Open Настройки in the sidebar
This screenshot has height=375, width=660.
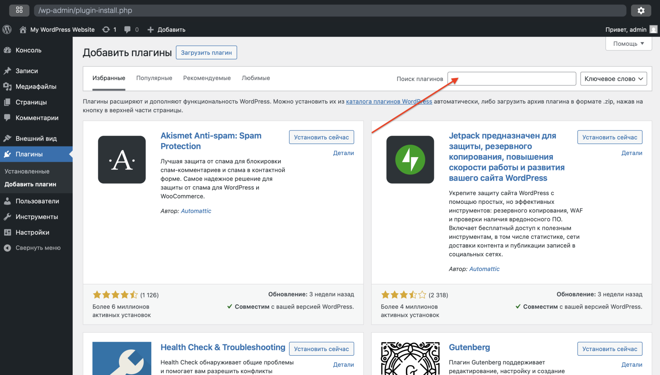[32, 232]
